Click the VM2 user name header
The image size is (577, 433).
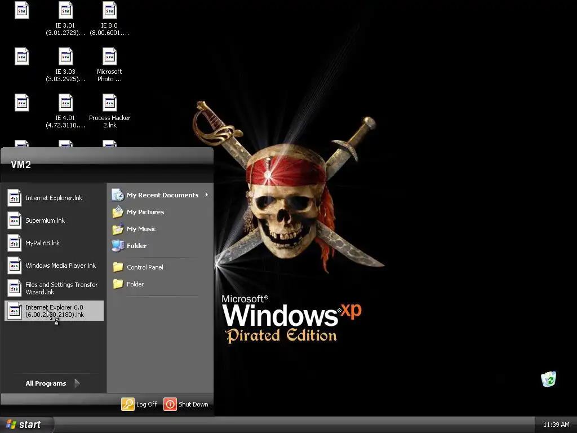click(21, 165)
